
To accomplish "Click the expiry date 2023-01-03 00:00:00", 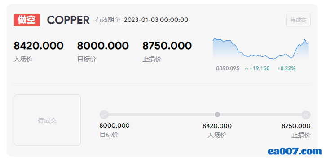I will pyautogui.click(x=156, y=20).
